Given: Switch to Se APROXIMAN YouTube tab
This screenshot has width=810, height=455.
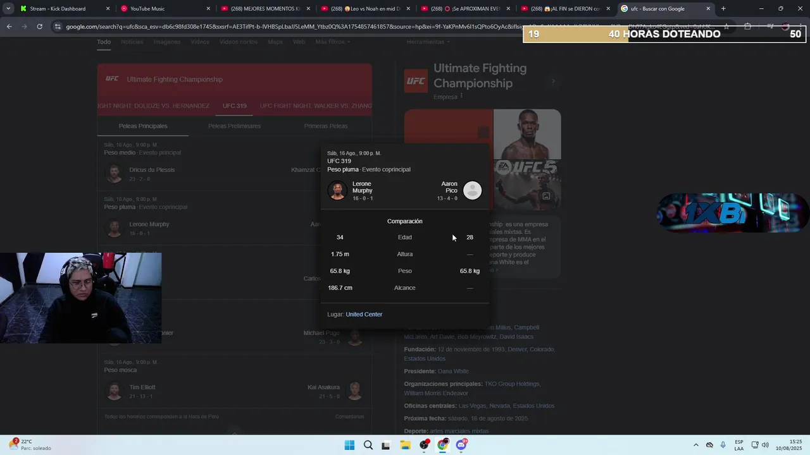Looking at the screenshot, I should click(x=464, y=9).
